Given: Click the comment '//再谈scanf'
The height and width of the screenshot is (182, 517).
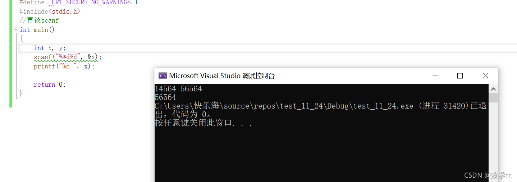Looking at the screenshot, I should point(39,20).
